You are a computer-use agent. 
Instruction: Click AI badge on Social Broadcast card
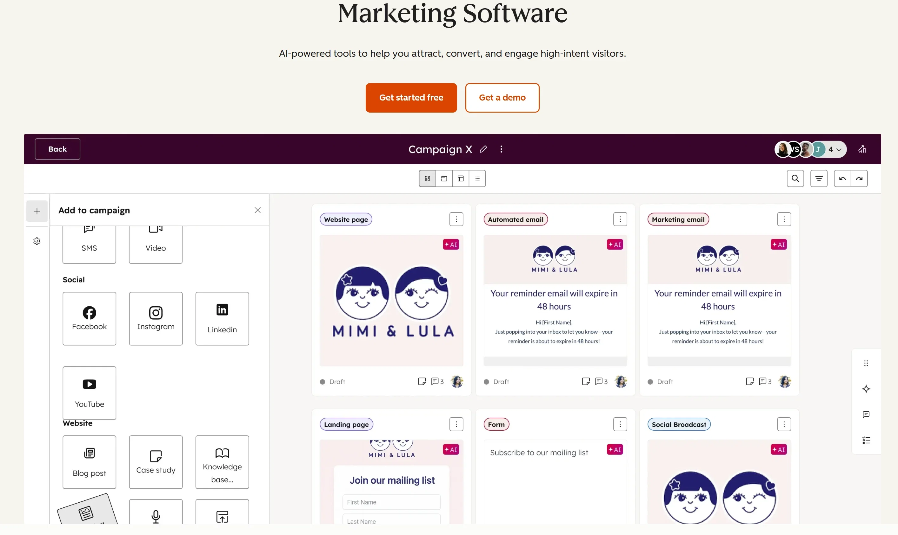779,450
